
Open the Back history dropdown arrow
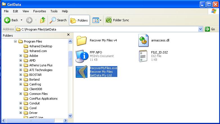coord(21,20)
